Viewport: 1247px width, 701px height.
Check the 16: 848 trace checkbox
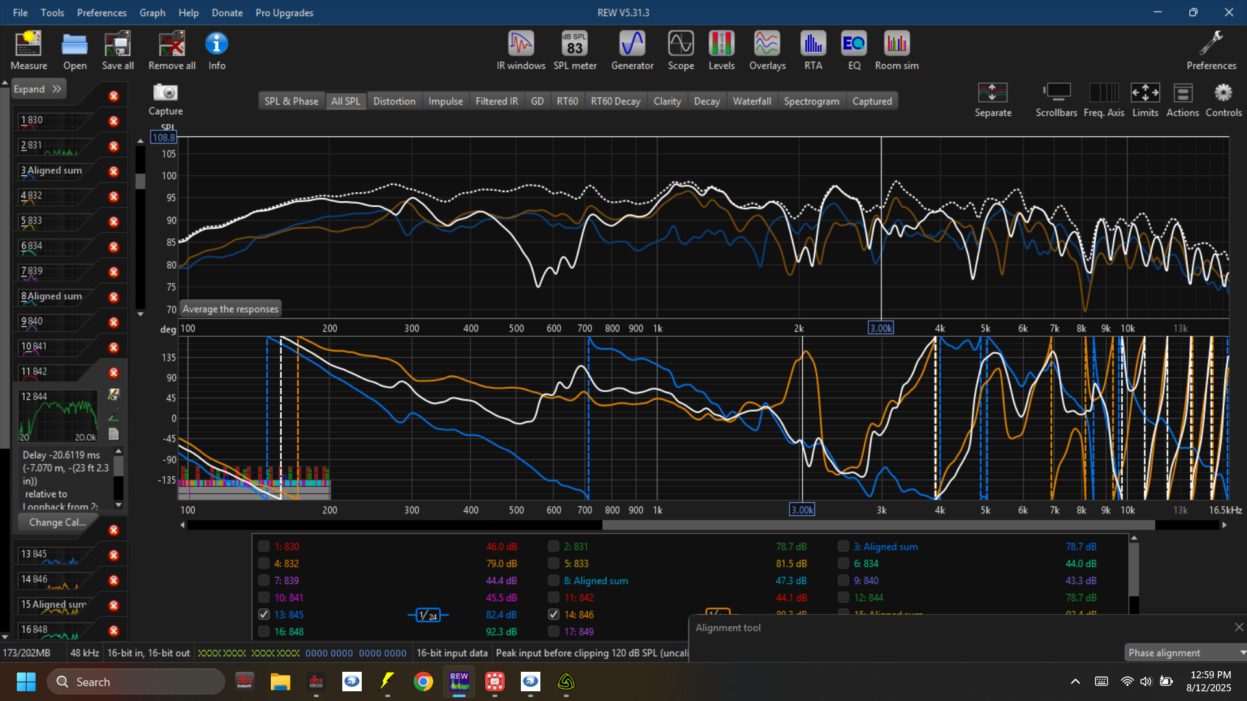pyautogui.click(x=264, y=632)
